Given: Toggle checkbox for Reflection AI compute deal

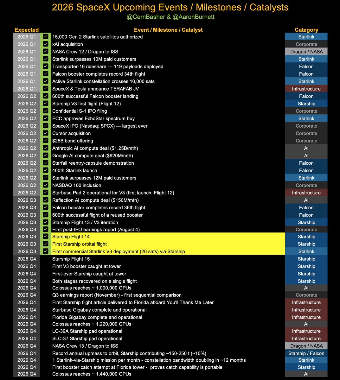Looking at the screenshot, I should pyautogui.click(x=46, y=200).
